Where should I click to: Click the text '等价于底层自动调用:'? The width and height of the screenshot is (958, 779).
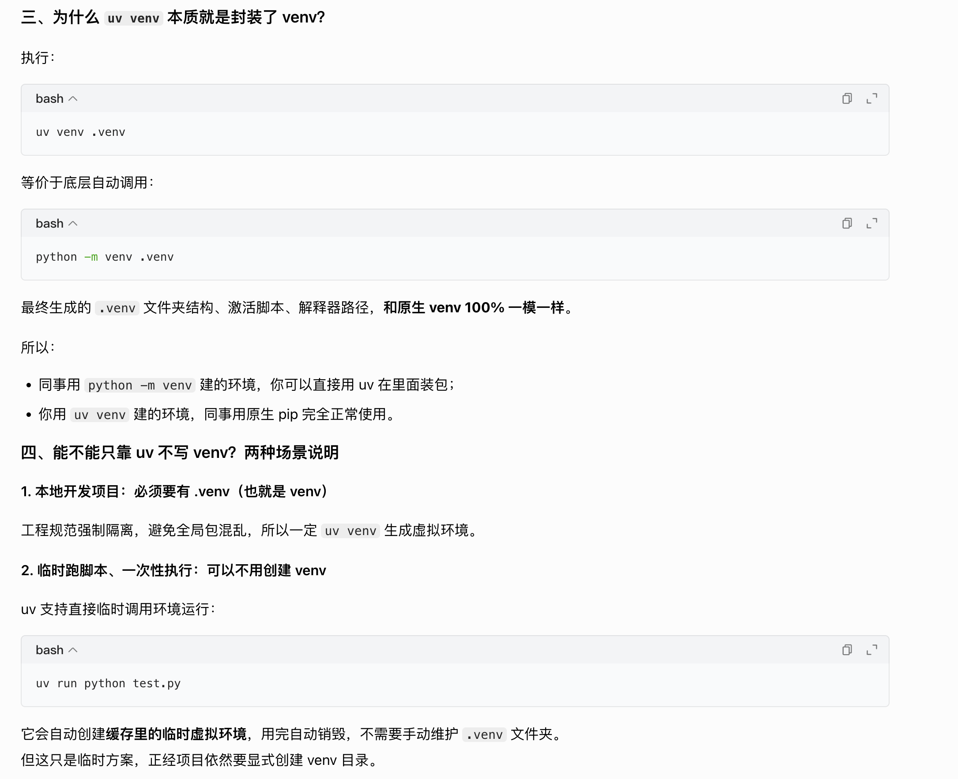click(87, 183)
